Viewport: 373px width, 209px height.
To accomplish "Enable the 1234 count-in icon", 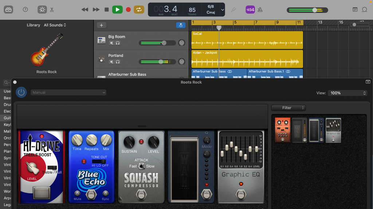I will point(250,9).
